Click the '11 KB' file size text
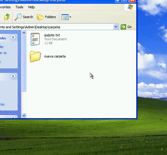Viewport: 167px width, 155px height. (48, 43)
